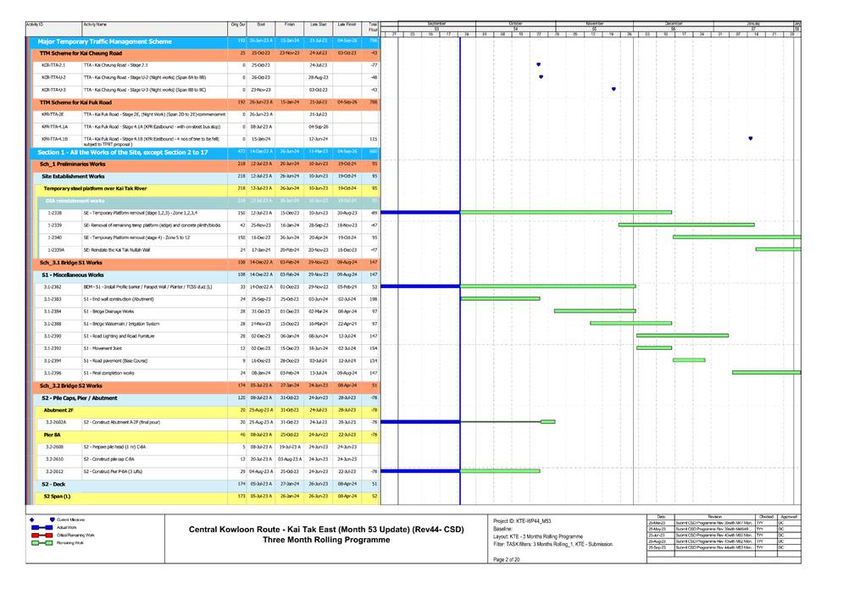Image resolution: width=849 pixels, height=600 pixels.
Task: Click the Critical Remaining Work red legend bar
Action: pyautogui.click(x=42, y=536)
